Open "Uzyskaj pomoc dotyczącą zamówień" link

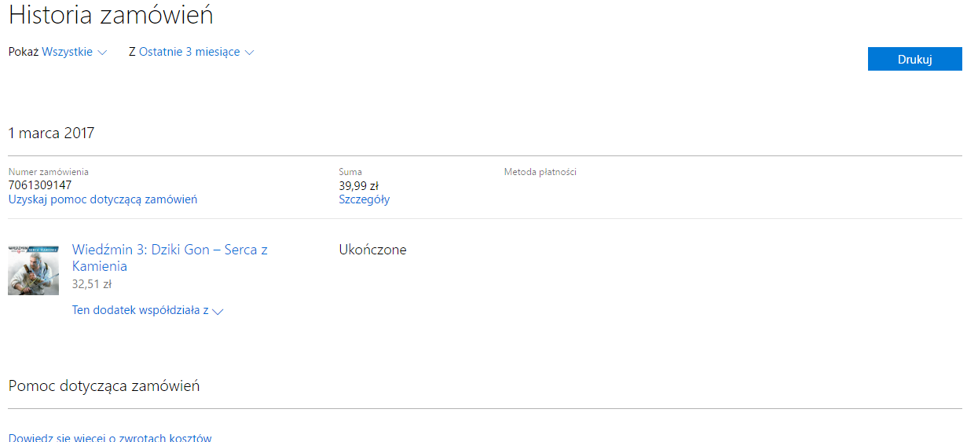(103, 199)
